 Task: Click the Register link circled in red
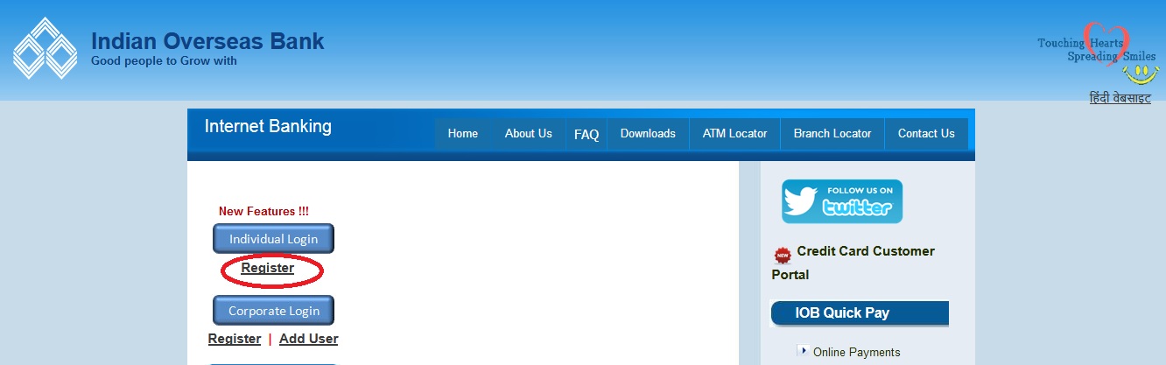pyautogui.click(x=268, y=269)
